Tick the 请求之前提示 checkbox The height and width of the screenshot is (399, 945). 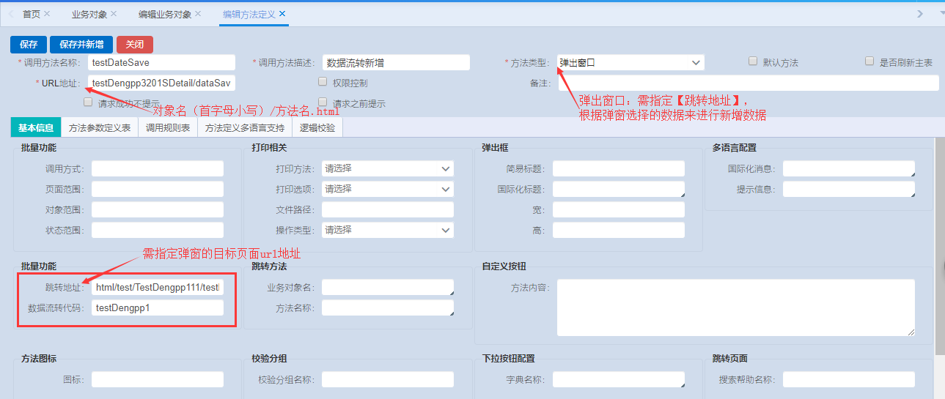pos(323,102)
